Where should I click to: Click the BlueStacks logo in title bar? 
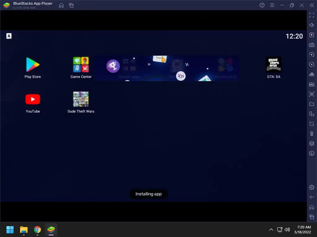[7, 5]
